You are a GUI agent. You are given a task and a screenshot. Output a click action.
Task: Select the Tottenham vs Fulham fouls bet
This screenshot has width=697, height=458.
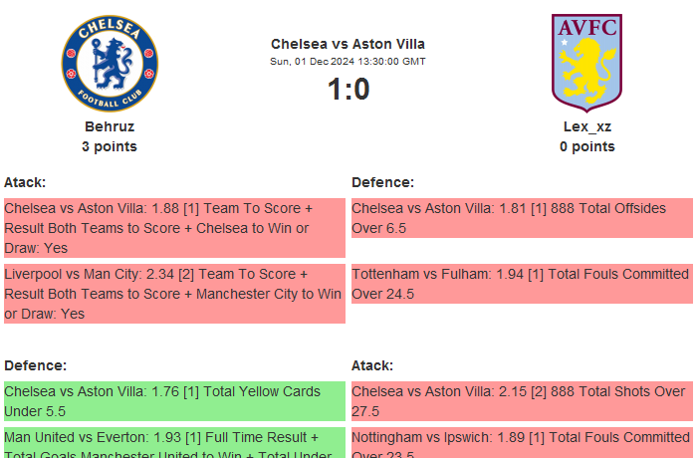pos(522,284)
